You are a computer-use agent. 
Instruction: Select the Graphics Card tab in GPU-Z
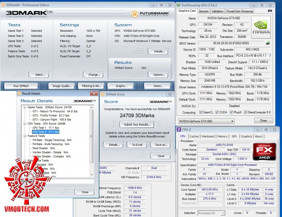[x=187, y=11]
